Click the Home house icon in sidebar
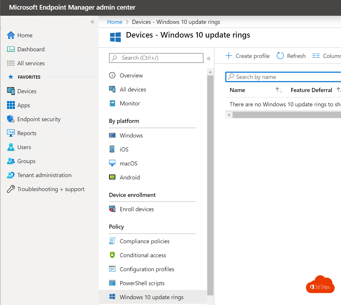 11,35
